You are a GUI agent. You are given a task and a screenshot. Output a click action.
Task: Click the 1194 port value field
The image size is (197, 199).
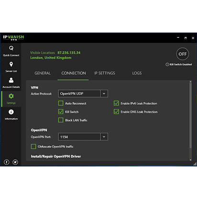click(79, 137)
